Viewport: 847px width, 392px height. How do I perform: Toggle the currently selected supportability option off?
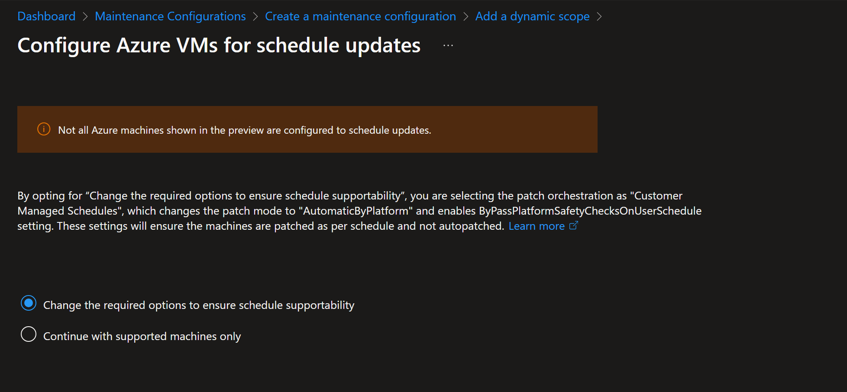28,303
